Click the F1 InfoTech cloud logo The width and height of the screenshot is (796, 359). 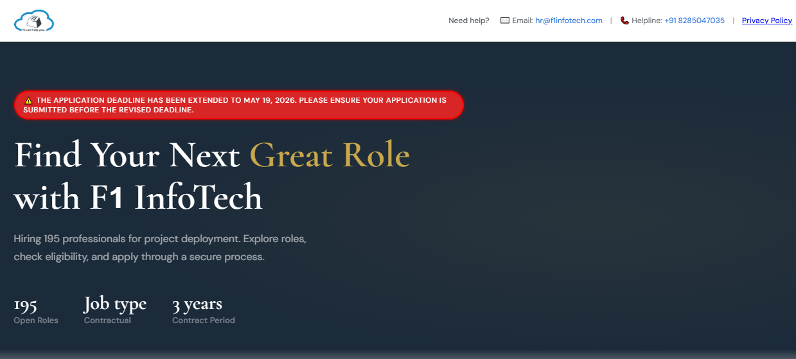(34, 21)
